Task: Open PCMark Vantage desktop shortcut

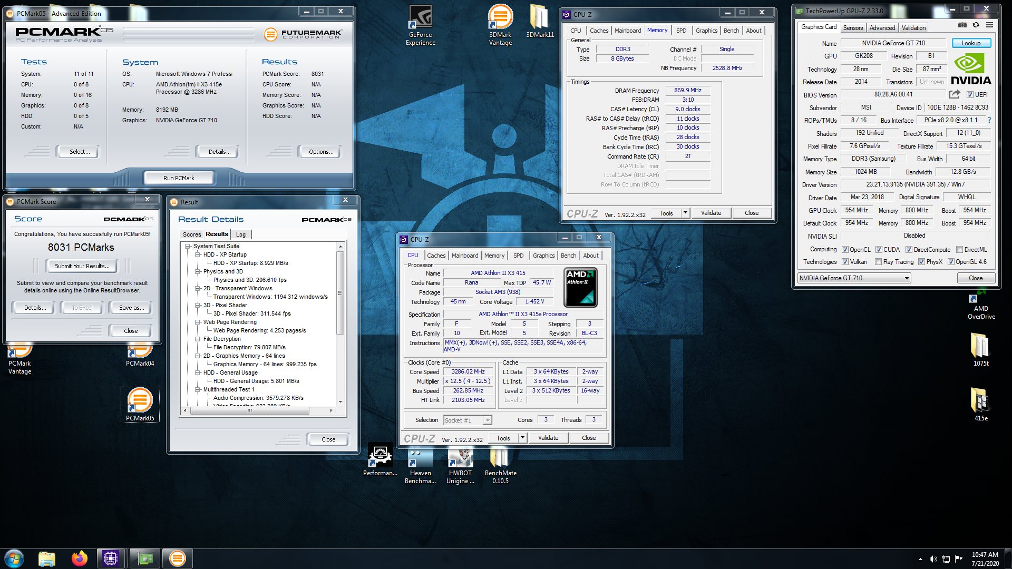Action: (x=20, y=359)
